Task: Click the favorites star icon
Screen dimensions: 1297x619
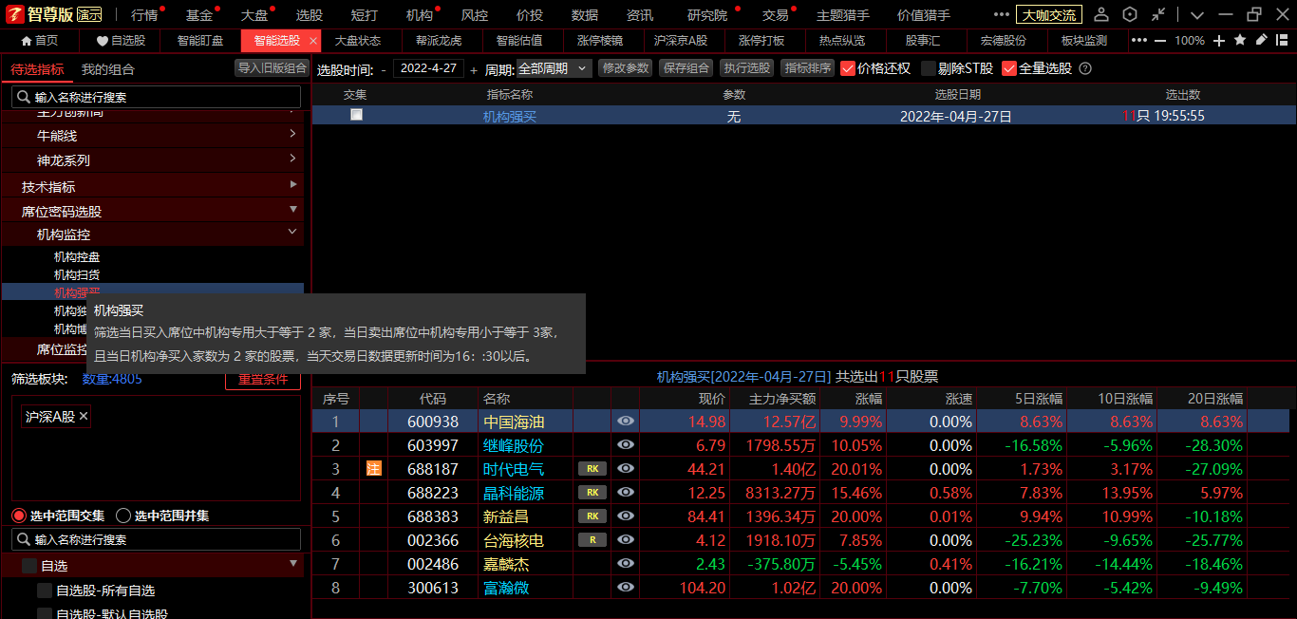Action: pos(1240,40)
